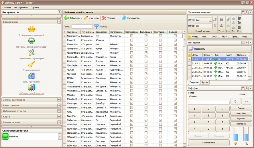Toggle Группировка checkbox for AIDUser row

point(160,78)
